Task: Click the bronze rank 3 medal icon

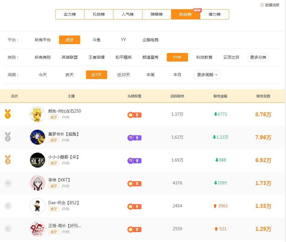Action: tap(8, 160)
